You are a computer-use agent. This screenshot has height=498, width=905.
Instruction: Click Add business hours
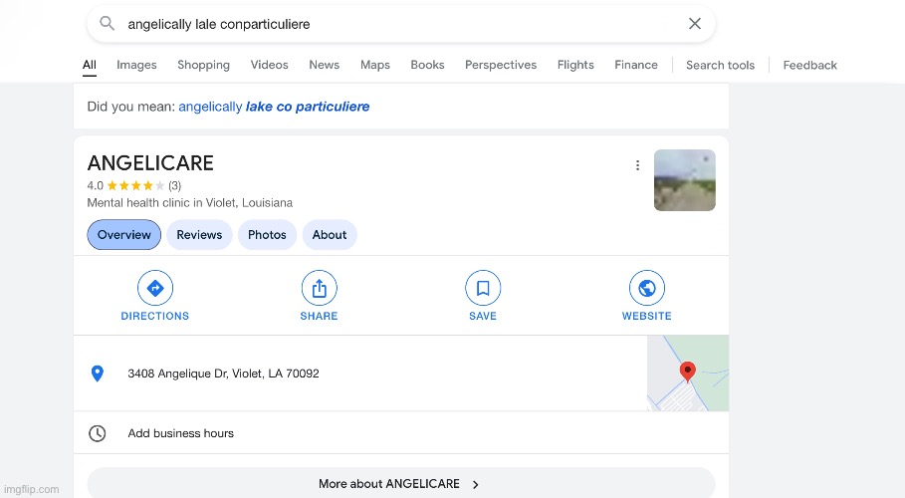pyautogui.click(x=181, y=433)
